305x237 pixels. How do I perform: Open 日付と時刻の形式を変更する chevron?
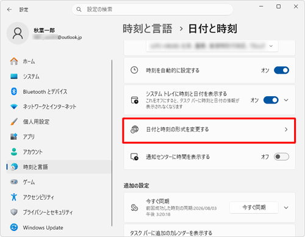click(x=286, y=129)
